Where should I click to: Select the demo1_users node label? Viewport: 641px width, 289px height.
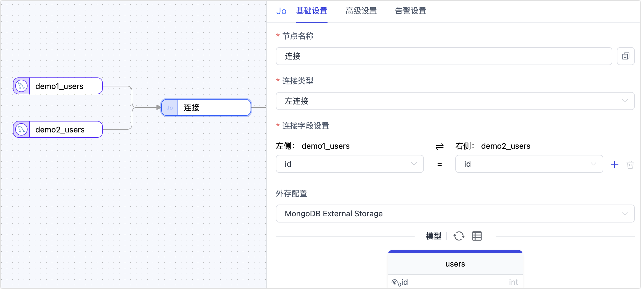(60, 86)
